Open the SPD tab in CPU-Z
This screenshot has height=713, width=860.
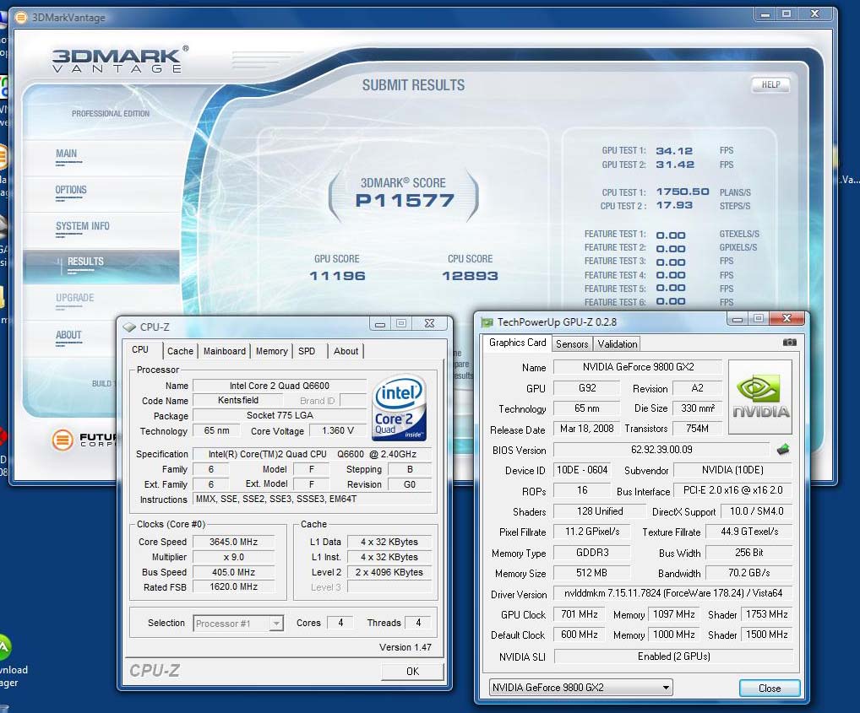tap(307, 351)
